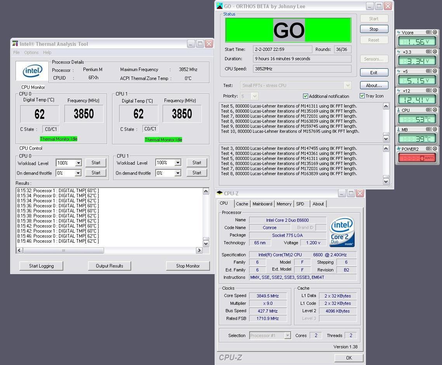This screenshot has width=442, height=365.
Task: Click Results horizontal scroll right arrow
Action: click(x=199, y=250)
